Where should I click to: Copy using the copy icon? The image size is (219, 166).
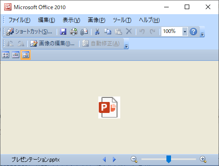pos(108,32)
